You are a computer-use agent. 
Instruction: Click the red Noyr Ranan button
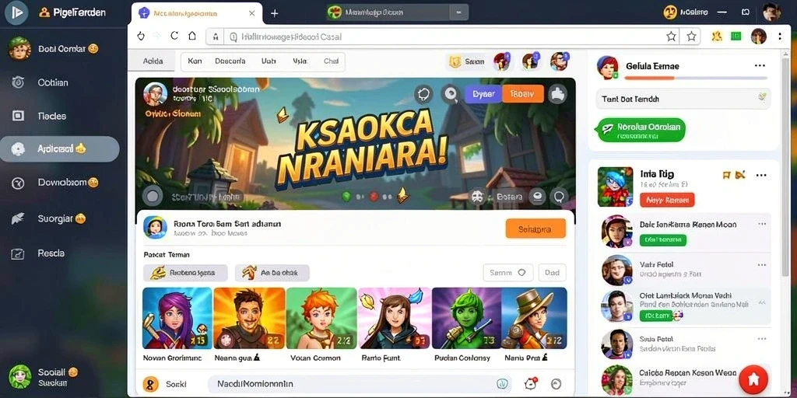pyautogui.click(x=667, y=200)
